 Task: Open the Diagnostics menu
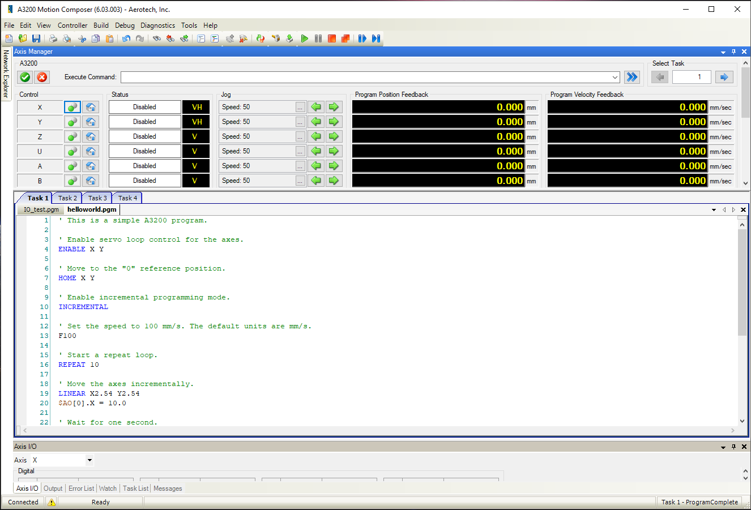[157, 25]
